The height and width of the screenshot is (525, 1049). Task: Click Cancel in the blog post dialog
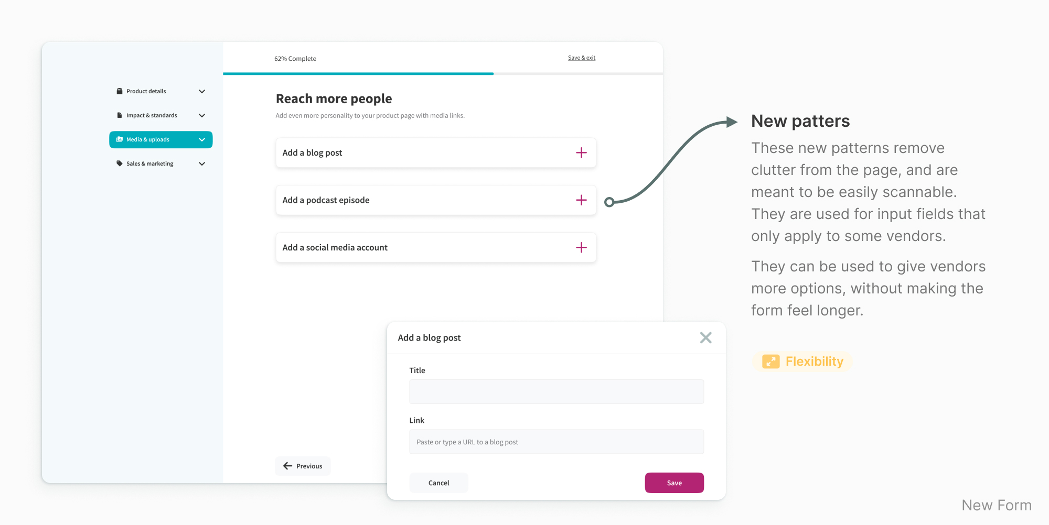click(x=438, y=483)
